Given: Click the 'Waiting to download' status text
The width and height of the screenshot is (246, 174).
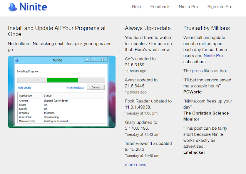Looking at the screenshot, I should pos(56,121).
